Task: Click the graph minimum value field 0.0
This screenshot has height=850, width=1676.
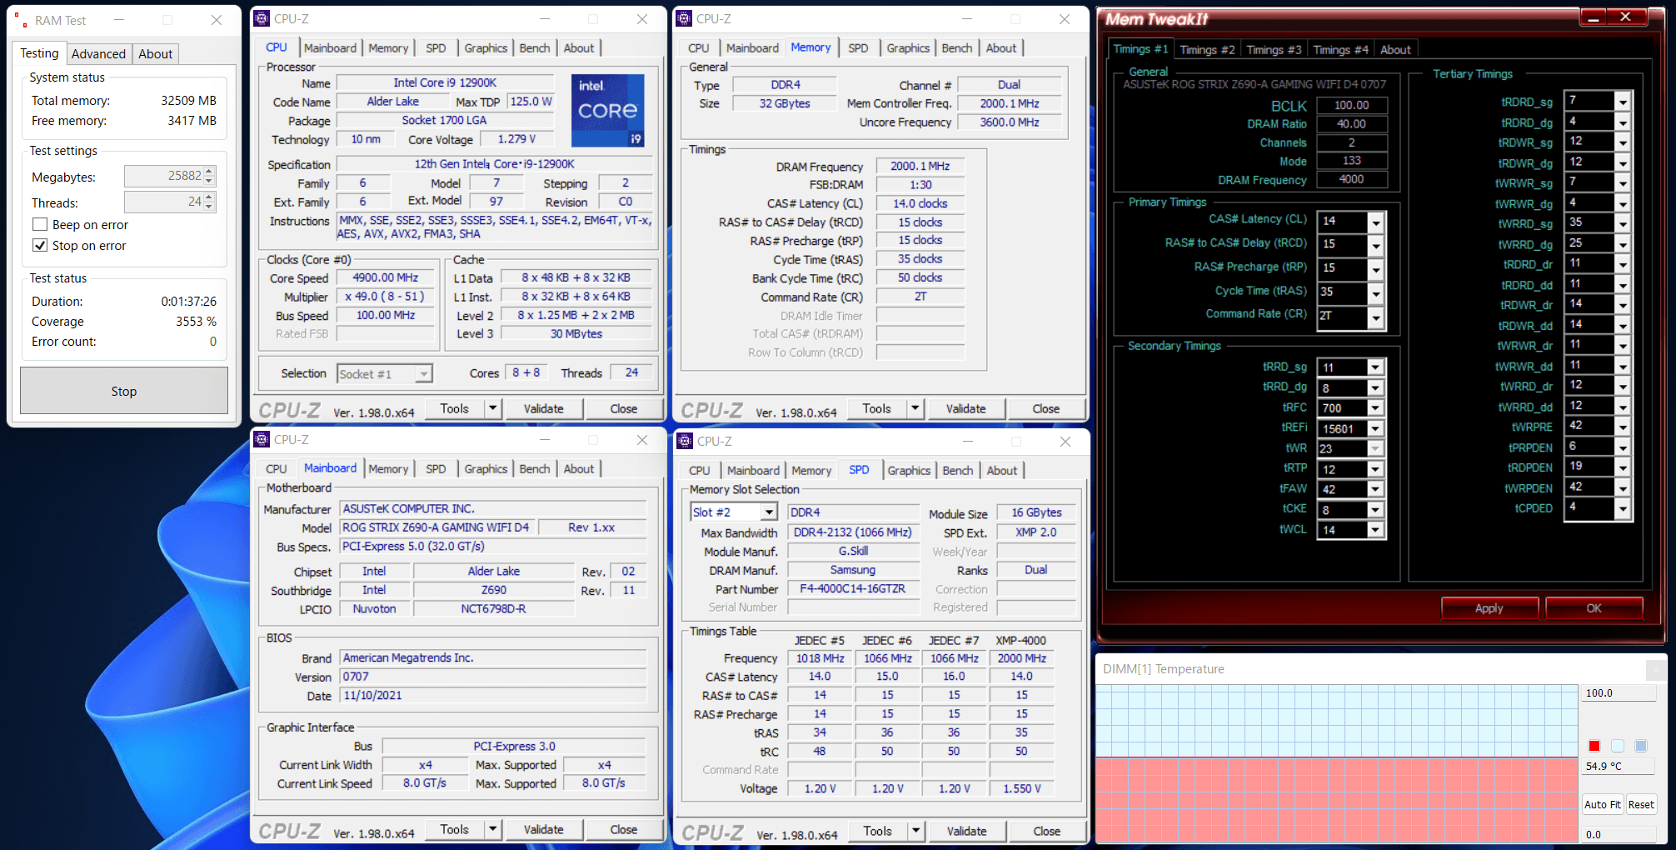Action: 1619,834
